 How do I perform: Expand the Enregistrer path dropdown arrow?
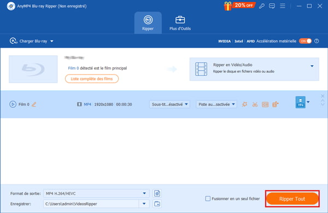tap(144, 204)
